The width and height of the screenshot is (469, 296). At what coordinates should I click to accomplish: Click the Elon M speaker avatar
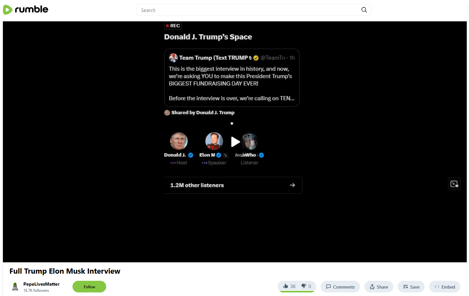coord(214,141)
